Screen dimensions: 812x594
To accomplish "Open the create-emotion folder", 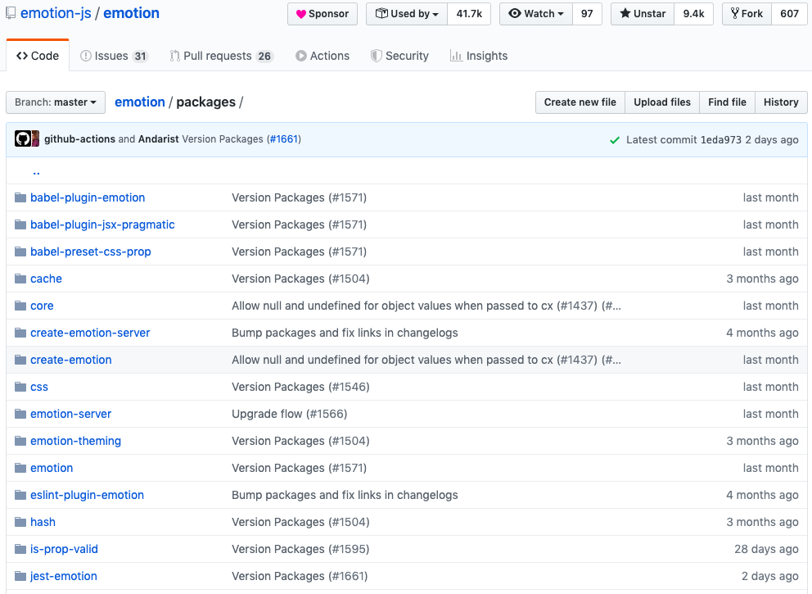I will tap(71, 360).
